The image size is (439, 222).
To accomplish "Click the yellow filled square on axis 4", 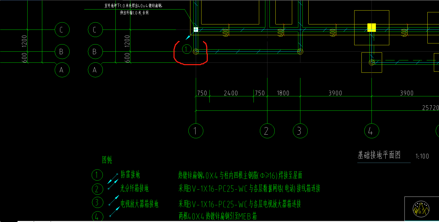I will (372, 27).
